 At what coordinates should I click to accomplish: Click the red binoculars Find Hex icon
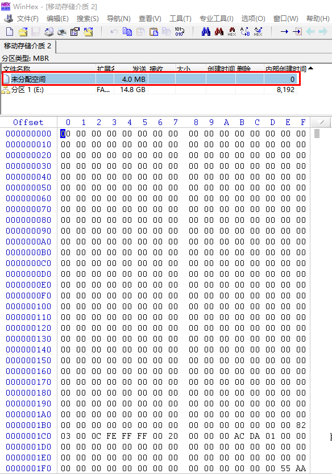pyautogui.click(x=219, y=31)
